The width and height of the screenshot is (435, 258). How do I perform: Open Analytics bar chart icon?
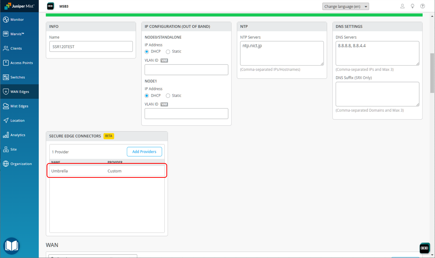click(6, 135)
